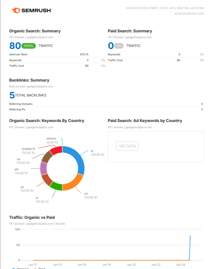Click the purple 'pk' donut segment
This screenshot has height=269, width=212.
tap(44, 168)
